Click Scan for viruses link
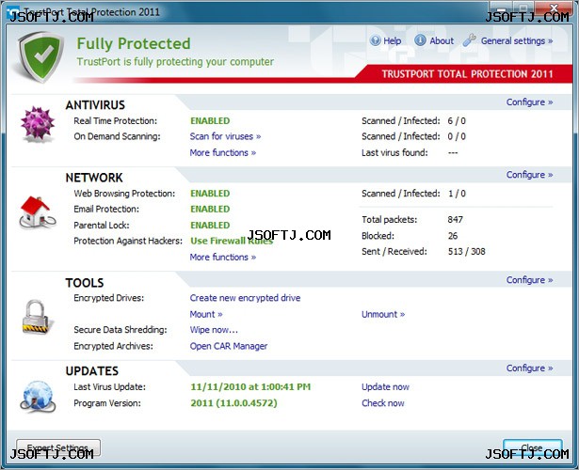 [x=225, y=136]
